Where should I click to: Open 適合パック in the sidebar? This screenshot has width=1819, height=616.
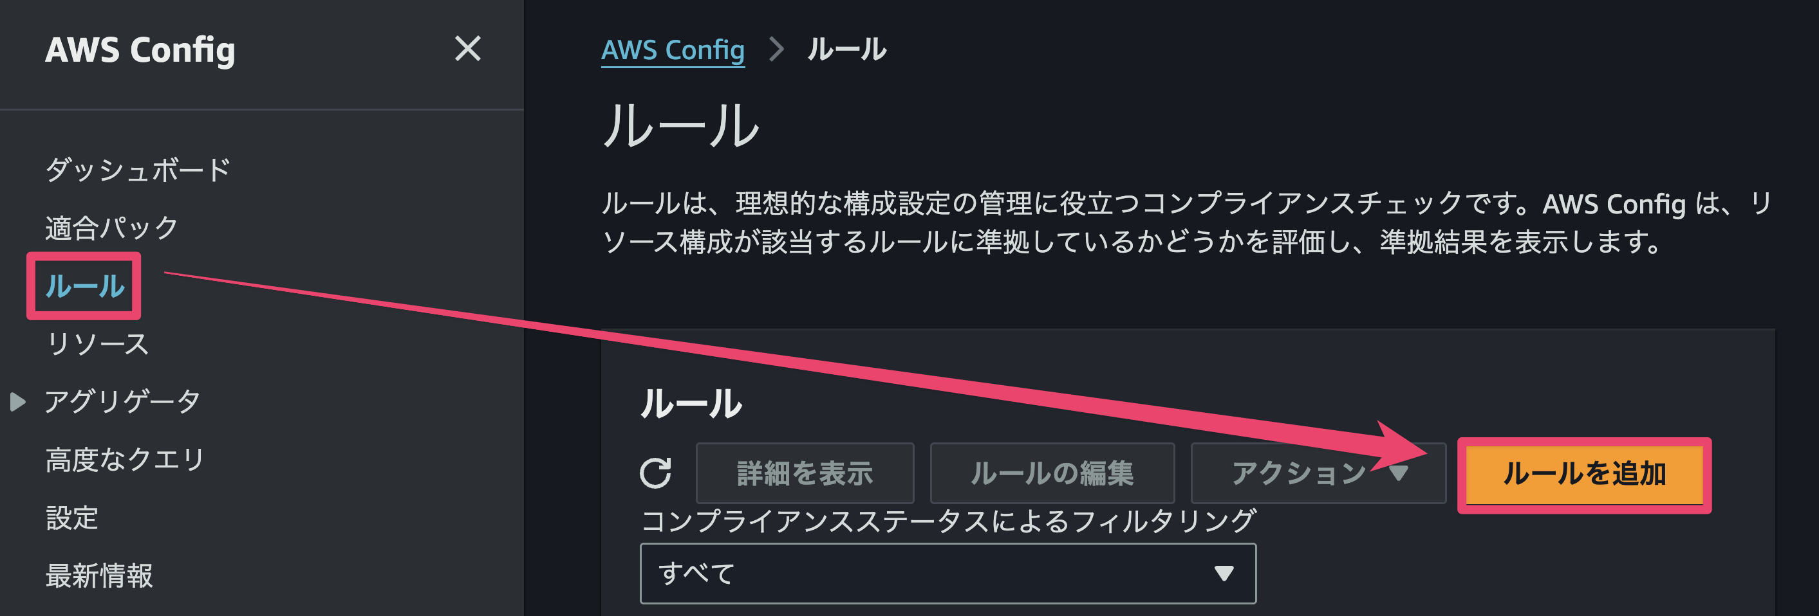click(111, 228)
